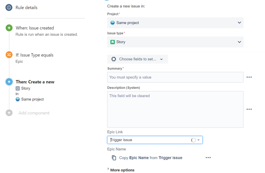Image resolution: width=265 pixels, height=173 pixels.
Task: Select the When: Issue created step
Action: pos(35,28)
